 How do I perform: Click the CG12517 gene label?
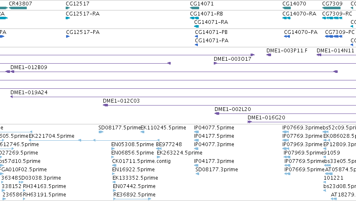(77, 4)
